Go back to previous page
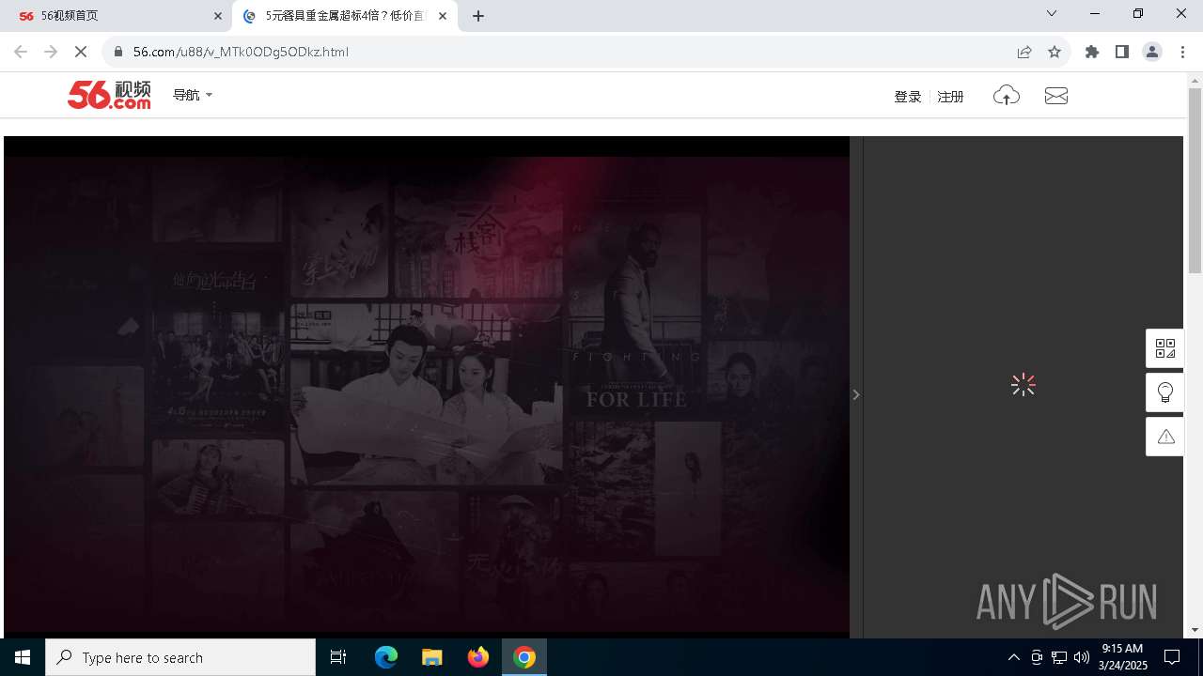Viewport: 1203px width, 676px height. click(x=21, y=52)
